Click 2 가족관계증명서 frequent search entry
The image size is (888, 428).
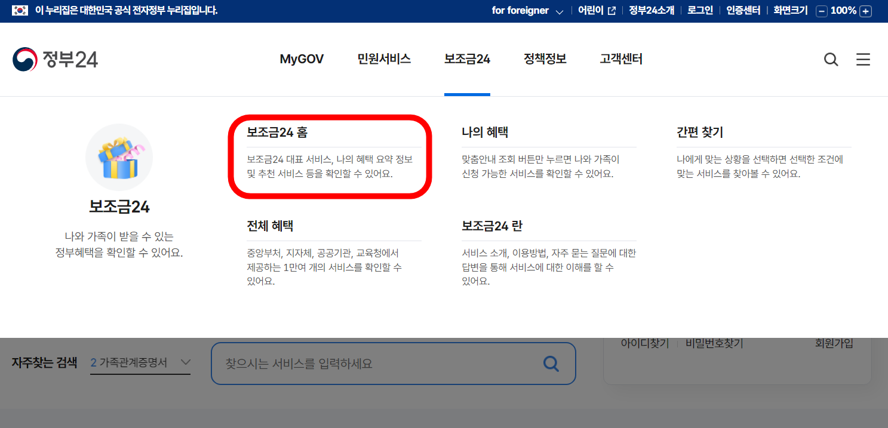[129, 362]
